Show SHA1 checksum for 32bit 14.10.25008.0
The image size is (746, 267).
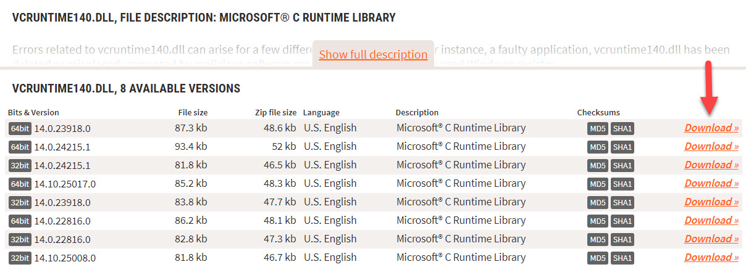(622, 258)
